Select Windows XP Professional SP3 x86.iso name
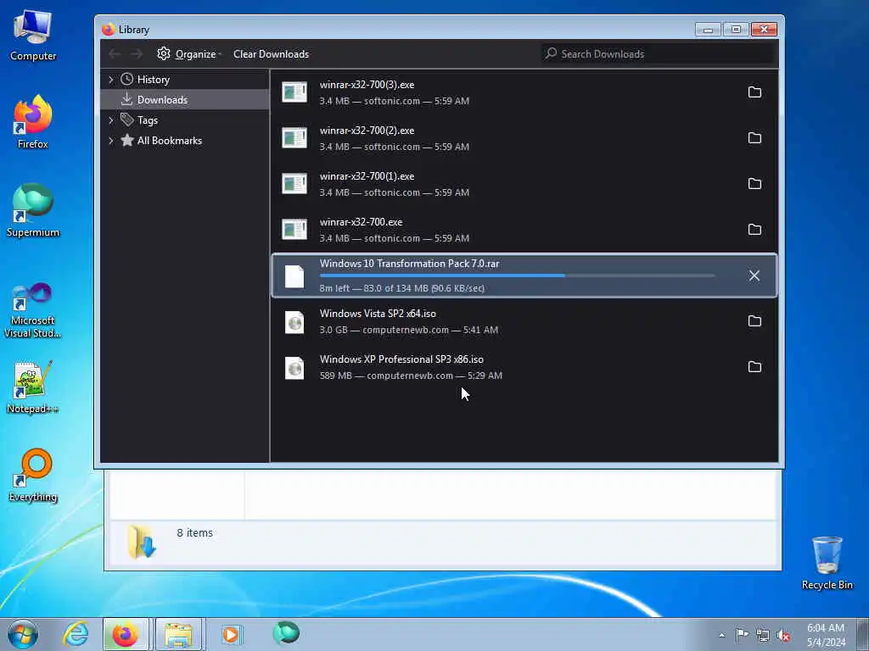Viewport: 869px width, 651px height. click(401, 359)
